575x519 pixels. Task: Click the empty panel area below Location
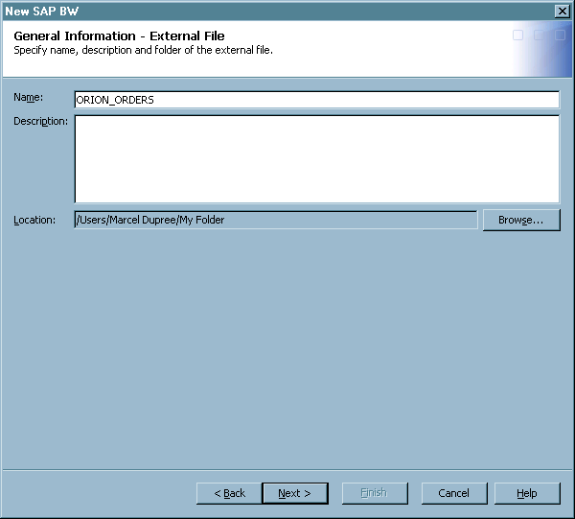pos(287,345)
